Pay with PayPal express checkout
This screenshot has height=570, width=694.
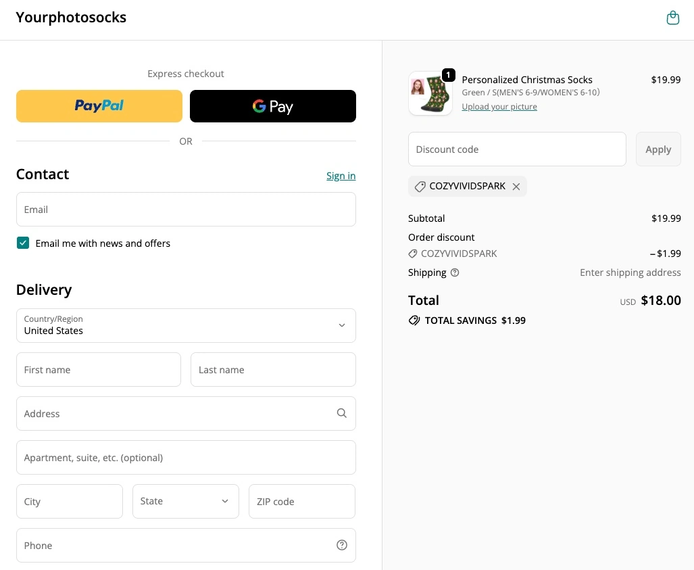click(x=99, y=106)
